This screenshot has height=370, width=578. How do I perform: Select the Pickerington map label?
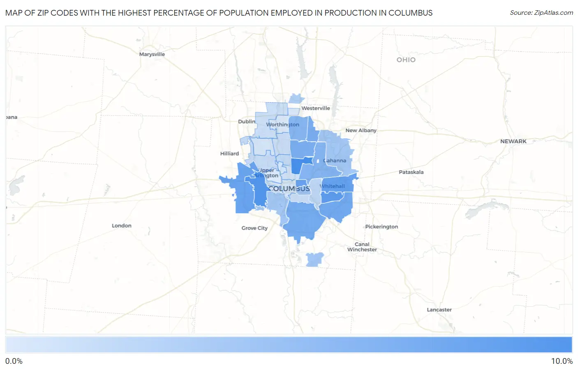[x=381, y=226]
